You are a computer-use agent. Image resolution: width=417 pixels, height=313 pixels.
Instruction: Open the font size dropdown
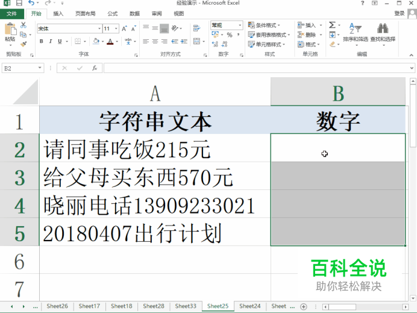click(x=116, y=28)
